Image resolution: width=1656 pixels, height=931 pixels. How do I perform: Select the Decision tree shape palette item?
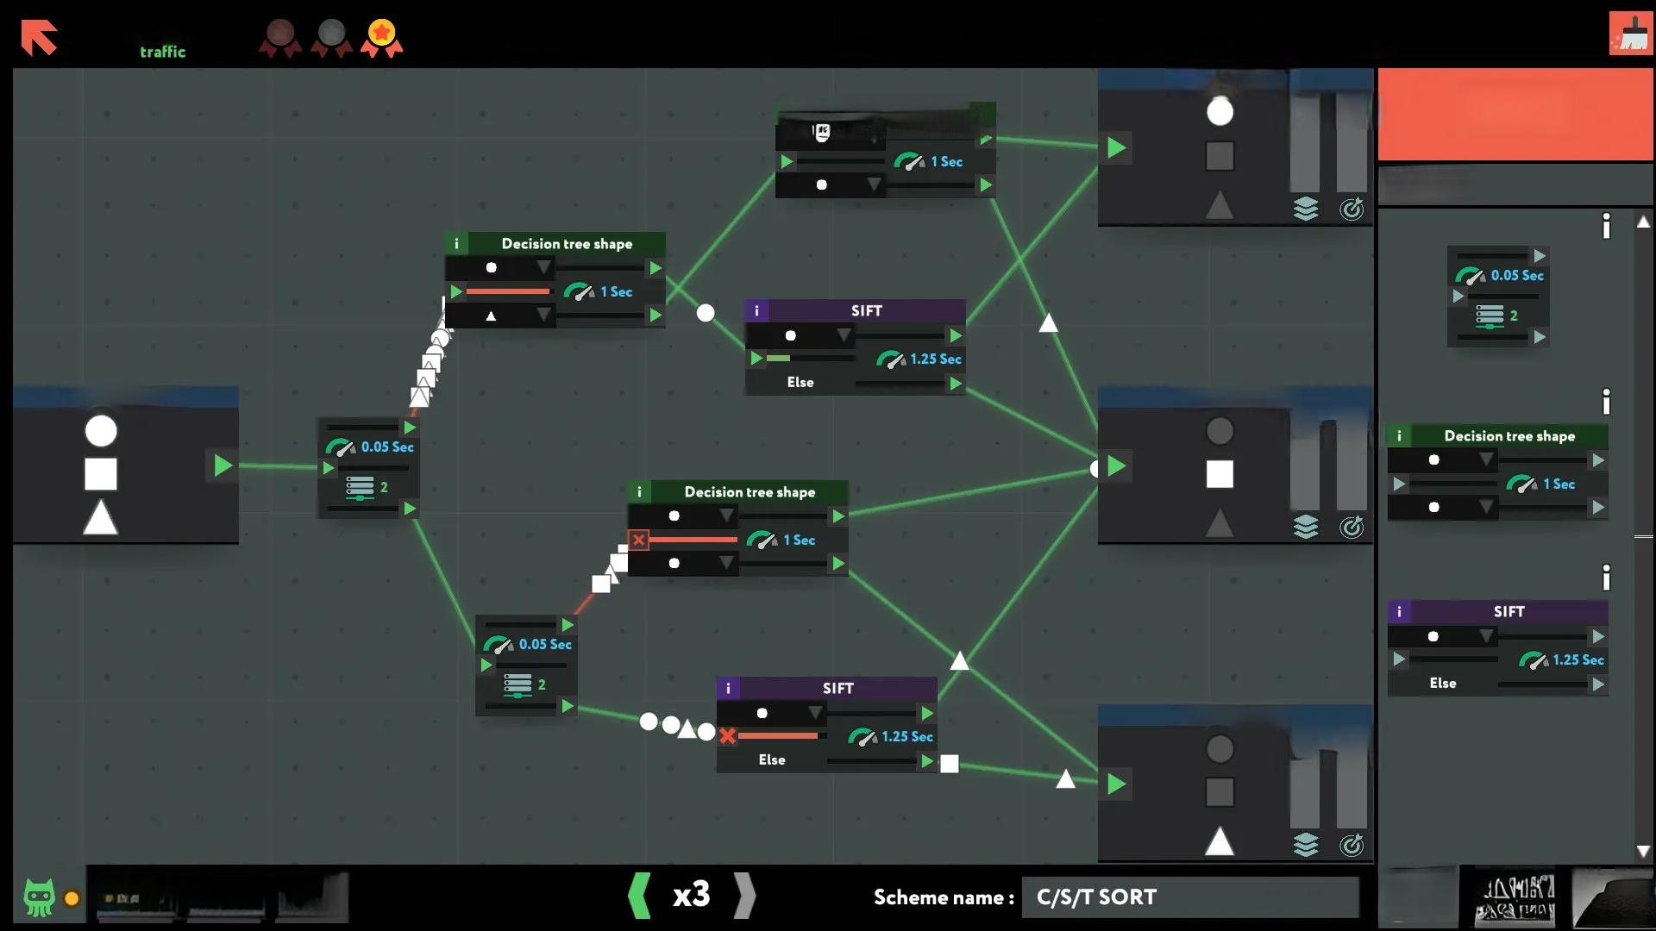1509,436
